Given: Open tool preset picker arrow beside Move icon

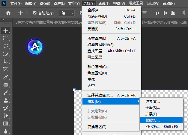Looking at the screenshot, I should coord(27,13).
